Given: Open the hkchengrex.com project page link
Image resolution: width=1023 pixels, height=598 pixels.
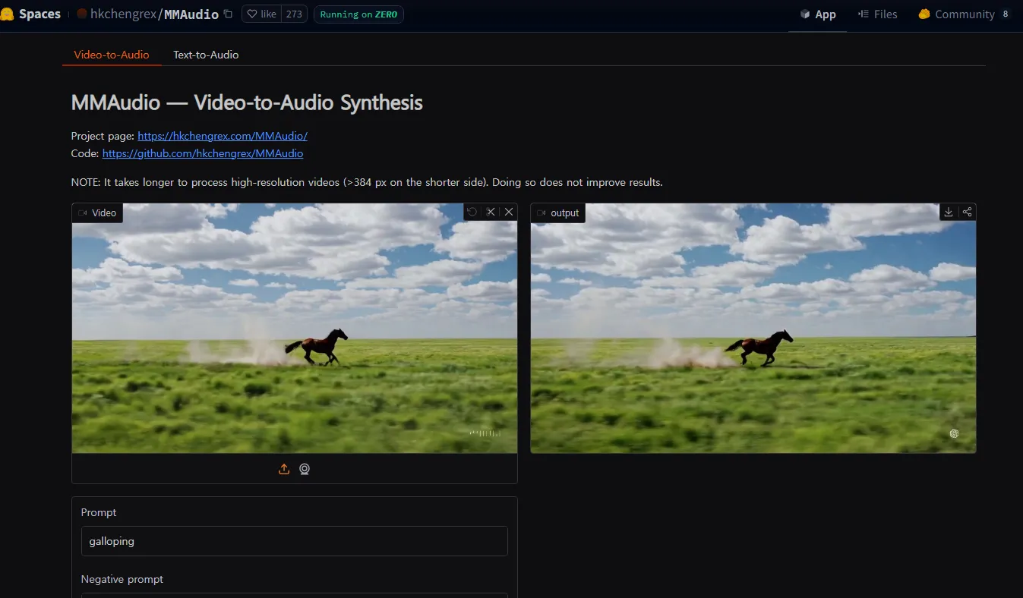Looking at the screenshot, I should [x=223, y=136].
